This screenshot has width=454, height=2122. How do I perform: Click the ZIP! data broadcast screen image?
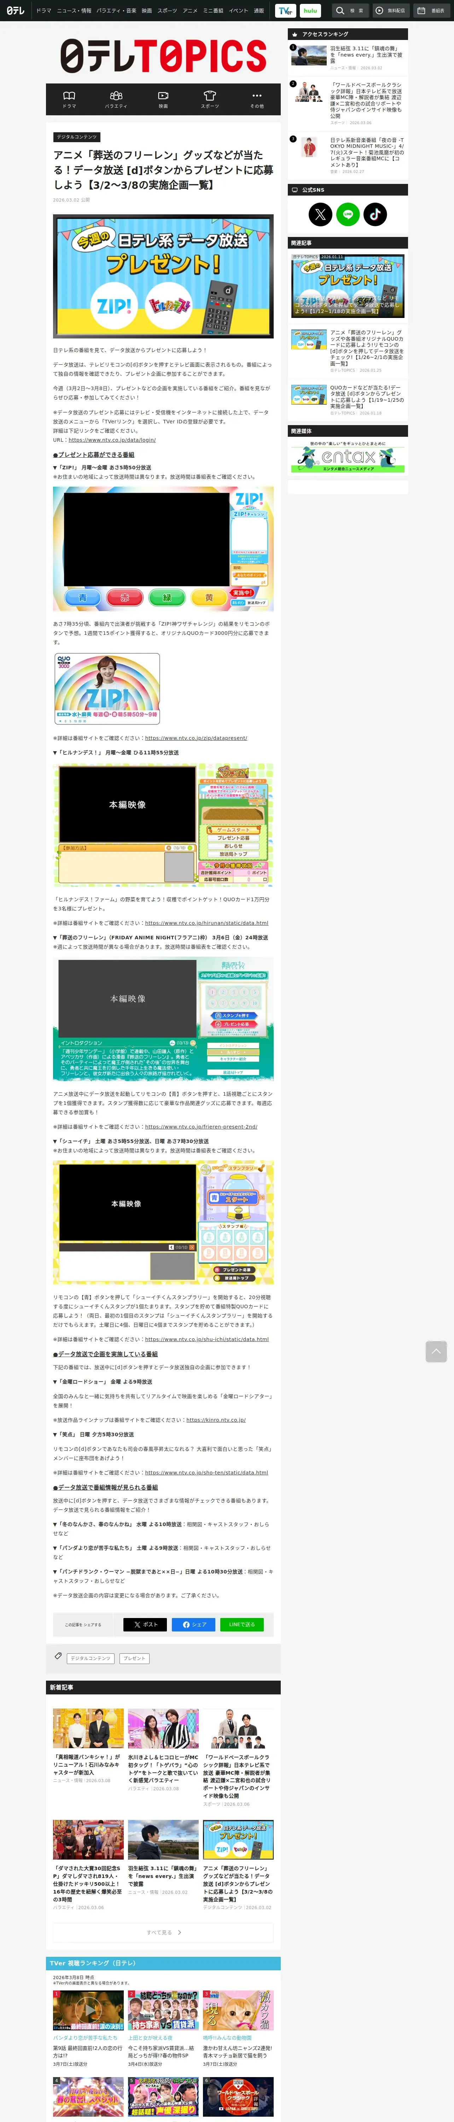point(163,549)
